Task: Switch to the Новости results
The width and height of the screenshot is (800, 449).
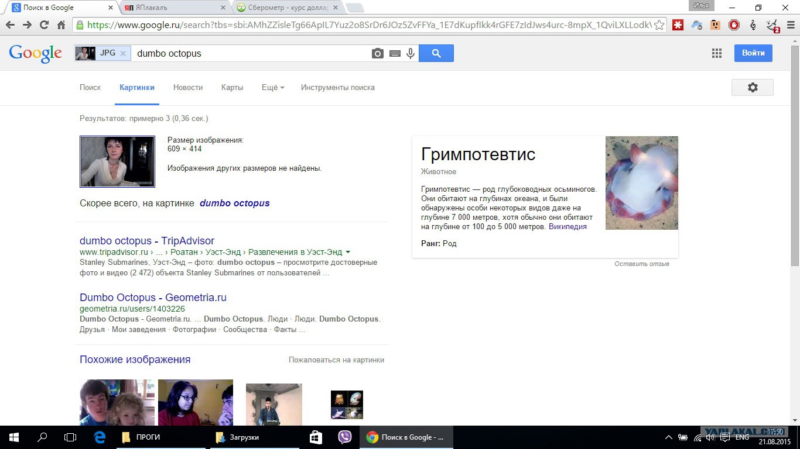Action: click(188, 87)
